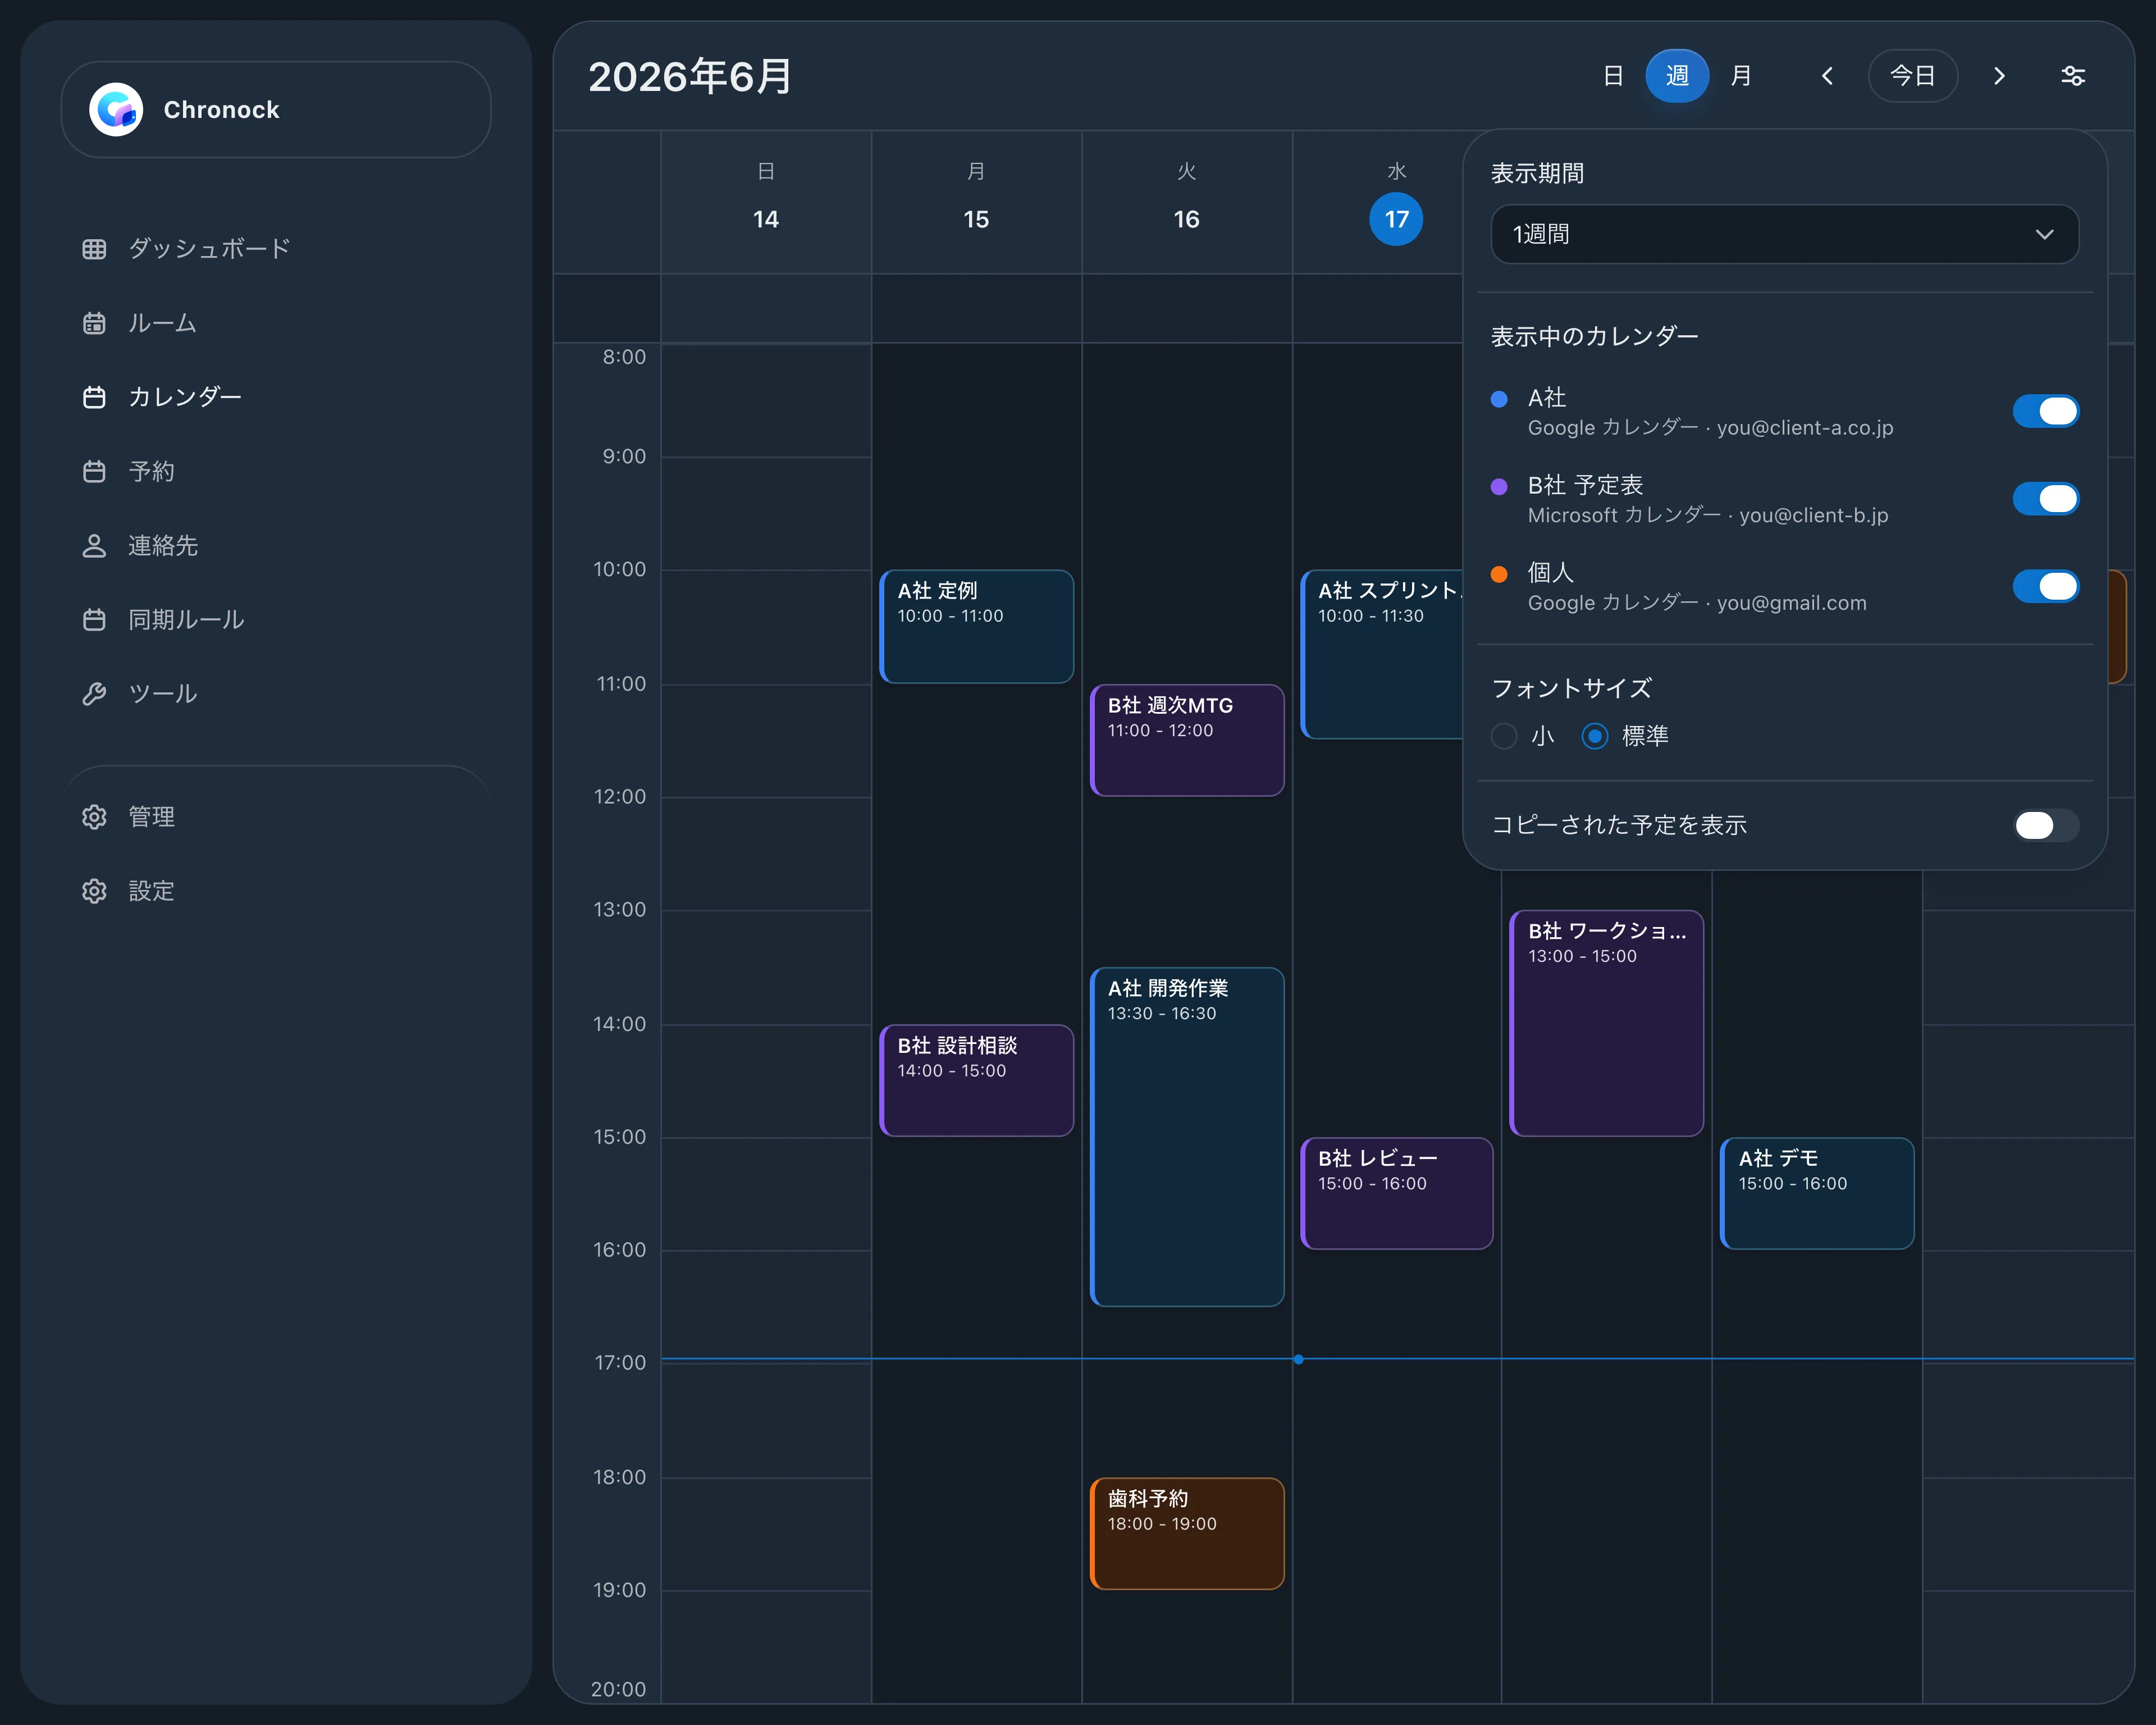
Task: Click the 個人 orange color dot
Action: (x=1499, y=574)
